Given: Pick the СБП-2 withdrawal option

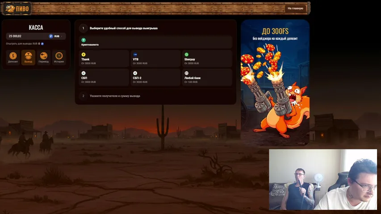Looking at the screenshot, I should [x=155, y=77].
